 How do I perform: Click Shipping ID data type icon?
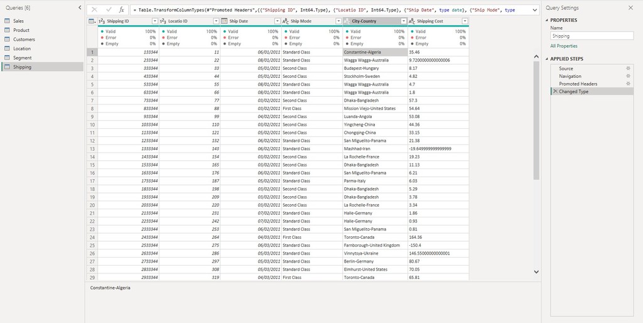(x=102, y=21)
